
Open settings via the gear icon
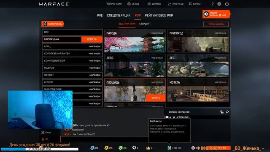click(219, 4)
